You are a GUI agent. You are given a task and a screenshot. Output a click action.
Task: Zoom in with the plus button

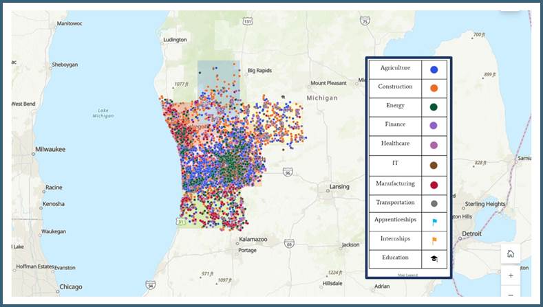(511, 275)
